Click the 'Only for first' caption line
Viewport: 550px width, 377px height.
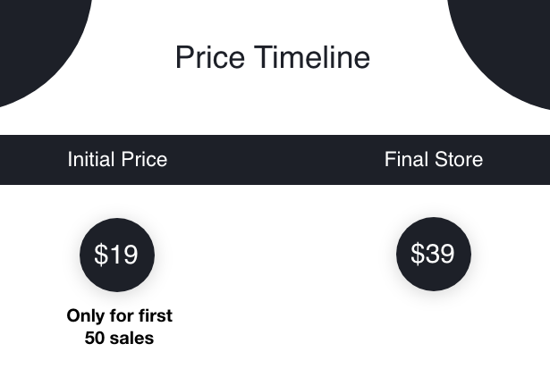pos(119,315)
